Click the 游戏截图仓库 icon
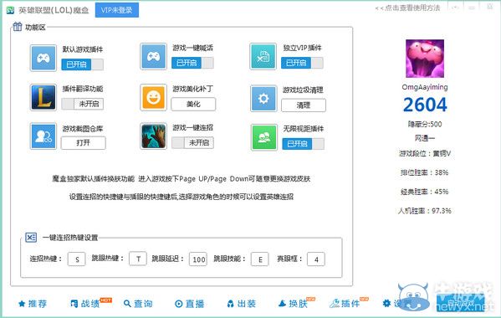 pos(43,136)
